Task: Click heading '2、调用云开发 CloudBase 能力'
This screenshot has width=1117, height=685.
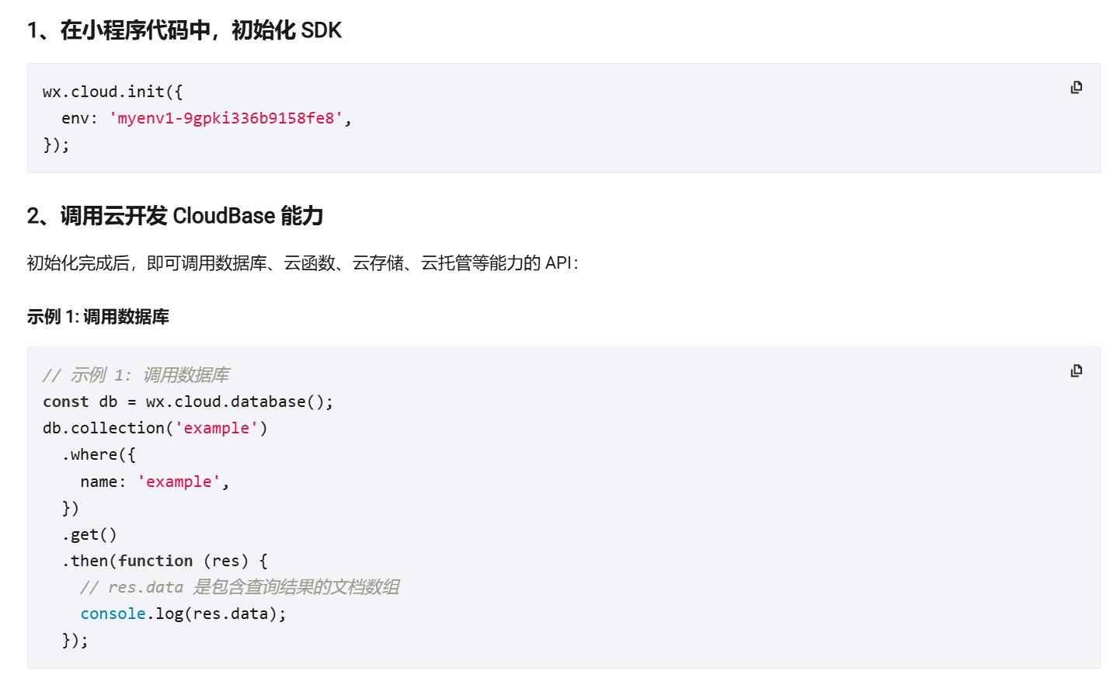Action: click(x=175, y=216)
